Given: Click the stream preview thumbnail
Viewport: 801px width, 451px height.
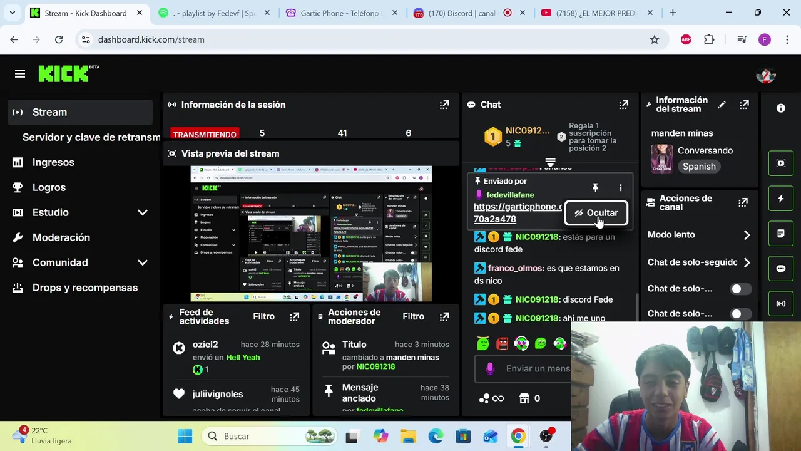Looking at the screenshot, I should point(311,234).
